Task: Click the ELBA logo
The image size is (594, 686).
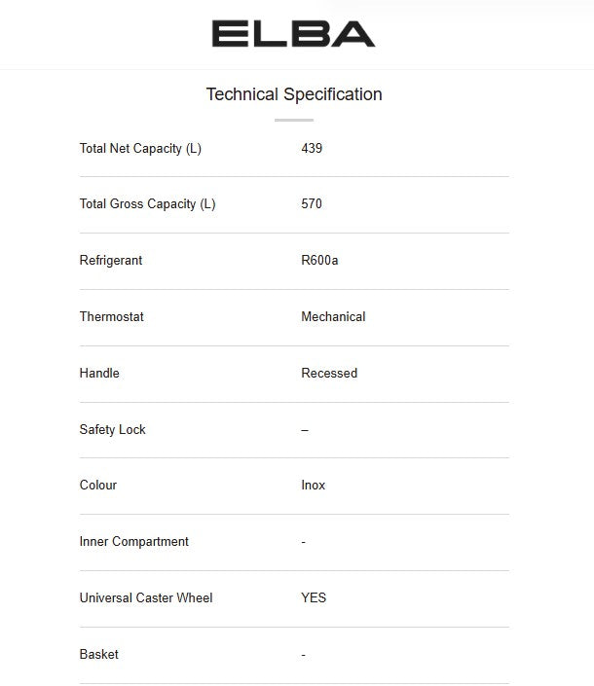Action: coord(293,35)
